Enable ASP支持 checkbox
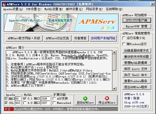The height and width of the screenshot is (114, 156). (x=54, y=99)
